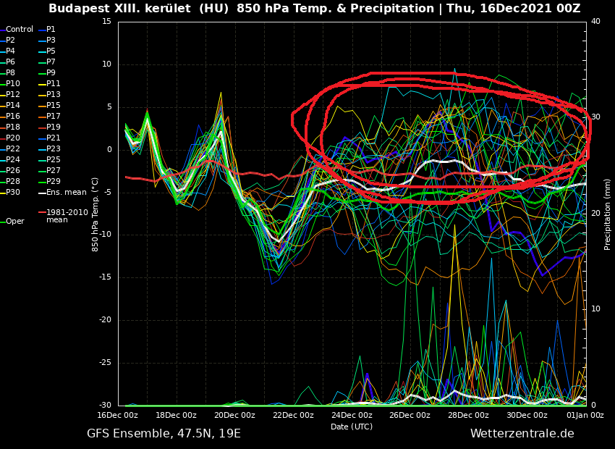Image resolution: width=615 pixels, height=449 pixels.
Task: Select the P11 legend entry
Action: click(x=54, y=84)
